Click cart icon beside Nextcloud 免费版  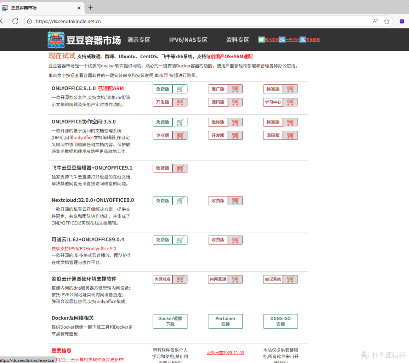click(180, 201)
